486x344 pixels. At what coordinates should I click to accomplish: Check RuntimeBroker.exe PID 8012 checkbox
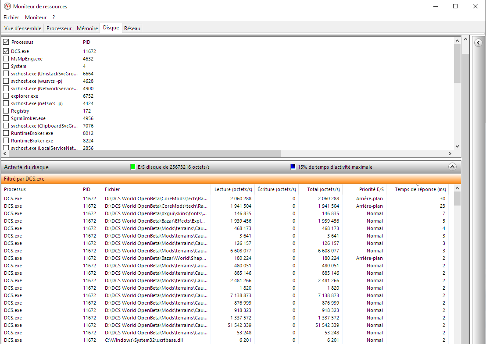6,133
